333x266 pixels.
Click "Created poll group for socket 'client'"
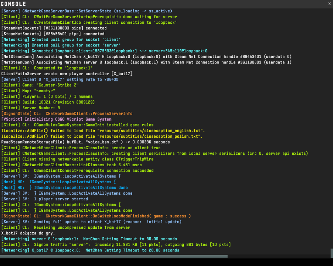(x=61, y=39)
